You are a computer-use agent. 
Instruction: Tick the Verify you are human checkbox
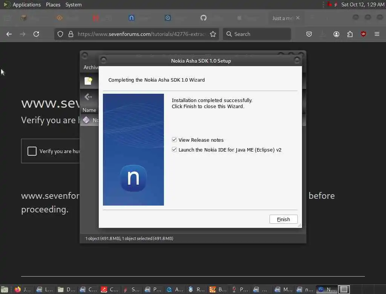(x=32, y=151)
